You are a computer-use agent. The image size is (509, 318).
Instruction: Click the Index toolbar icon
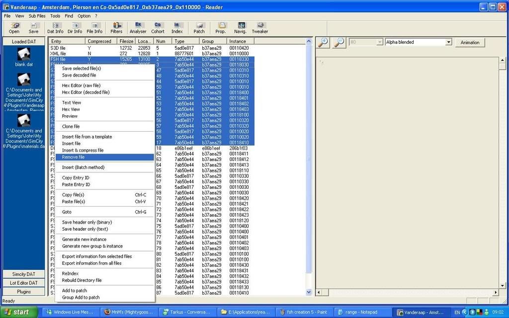177,28
